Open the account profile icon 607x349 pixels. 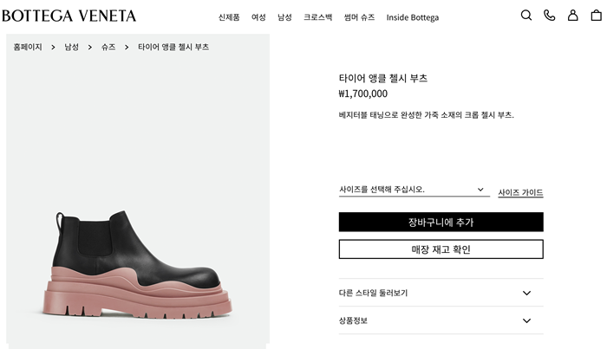[572, 16]
